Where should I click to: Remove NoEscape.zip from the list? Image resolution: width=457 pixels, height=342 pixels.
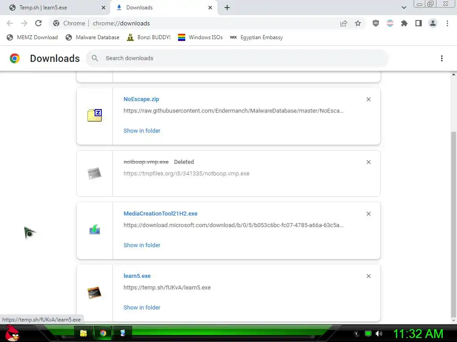tap(368, 99)
